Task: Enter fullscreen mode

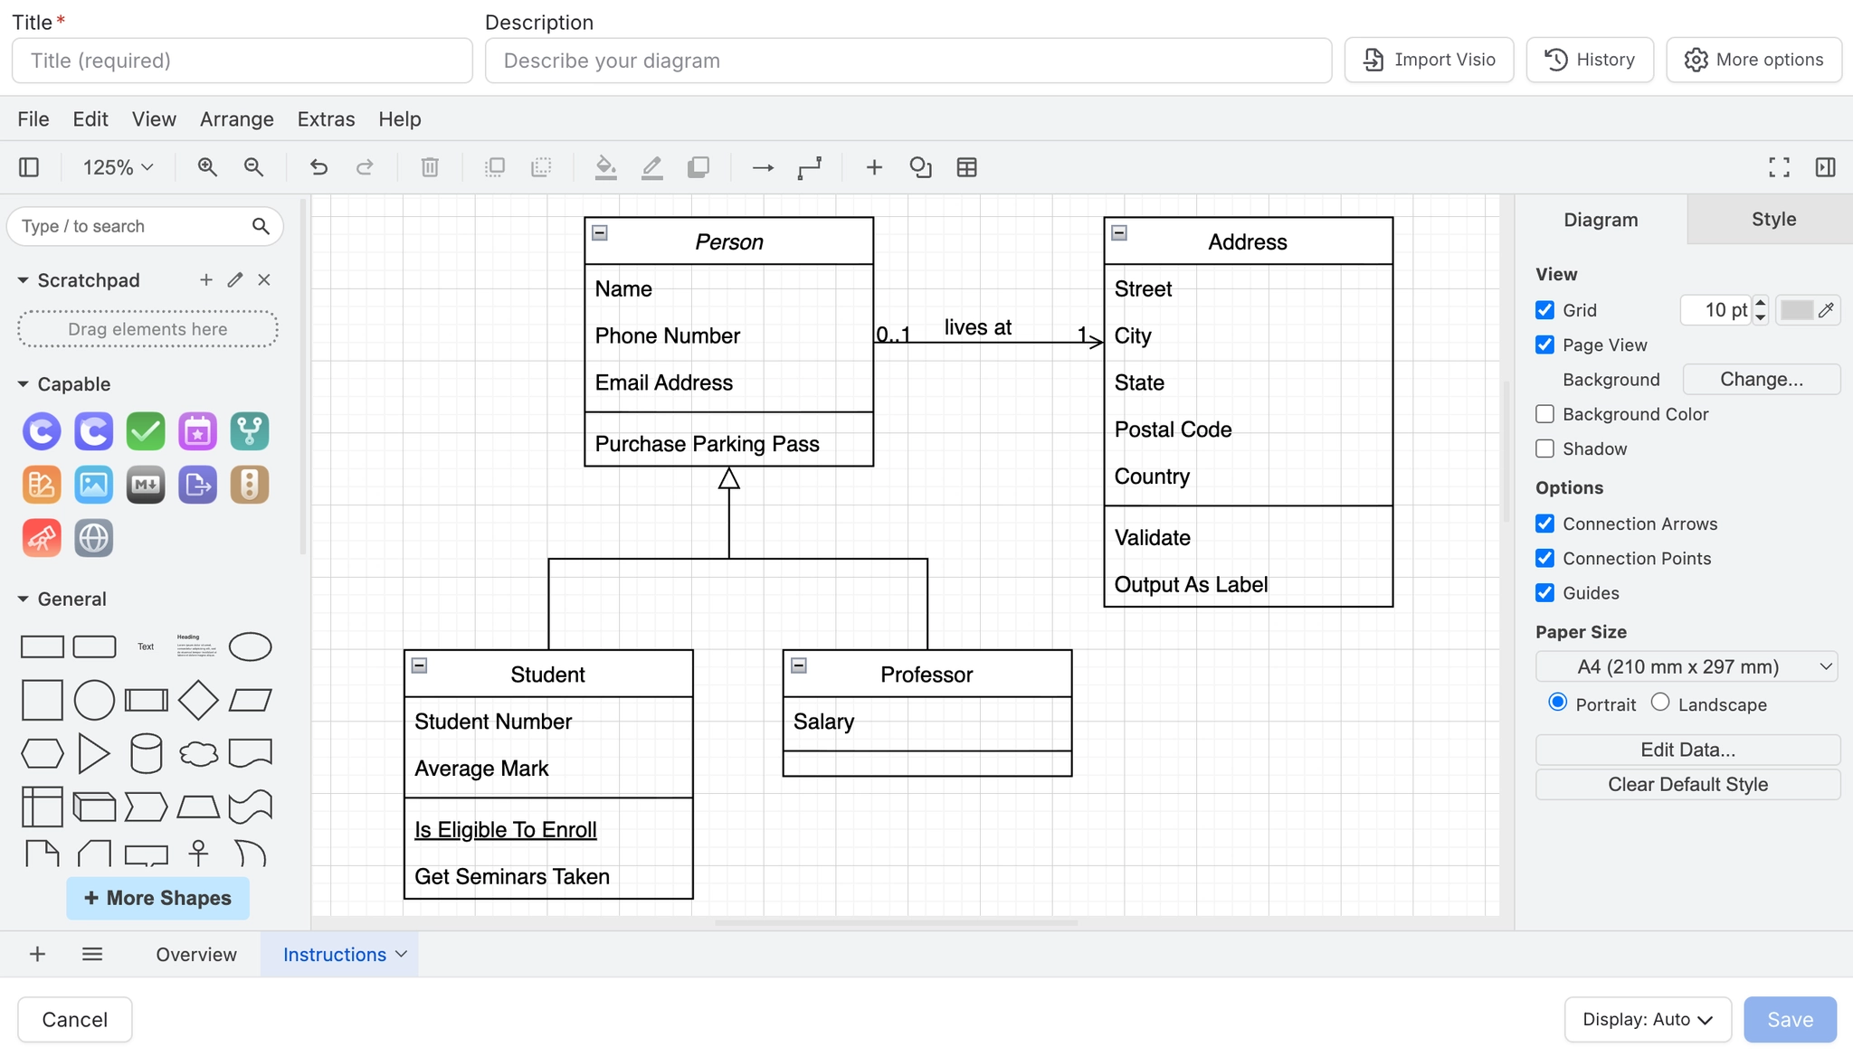Action: pos(1779,167)
